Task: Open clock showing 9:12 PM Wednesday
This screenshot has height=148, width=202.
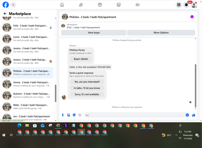Action: point(188,135)
